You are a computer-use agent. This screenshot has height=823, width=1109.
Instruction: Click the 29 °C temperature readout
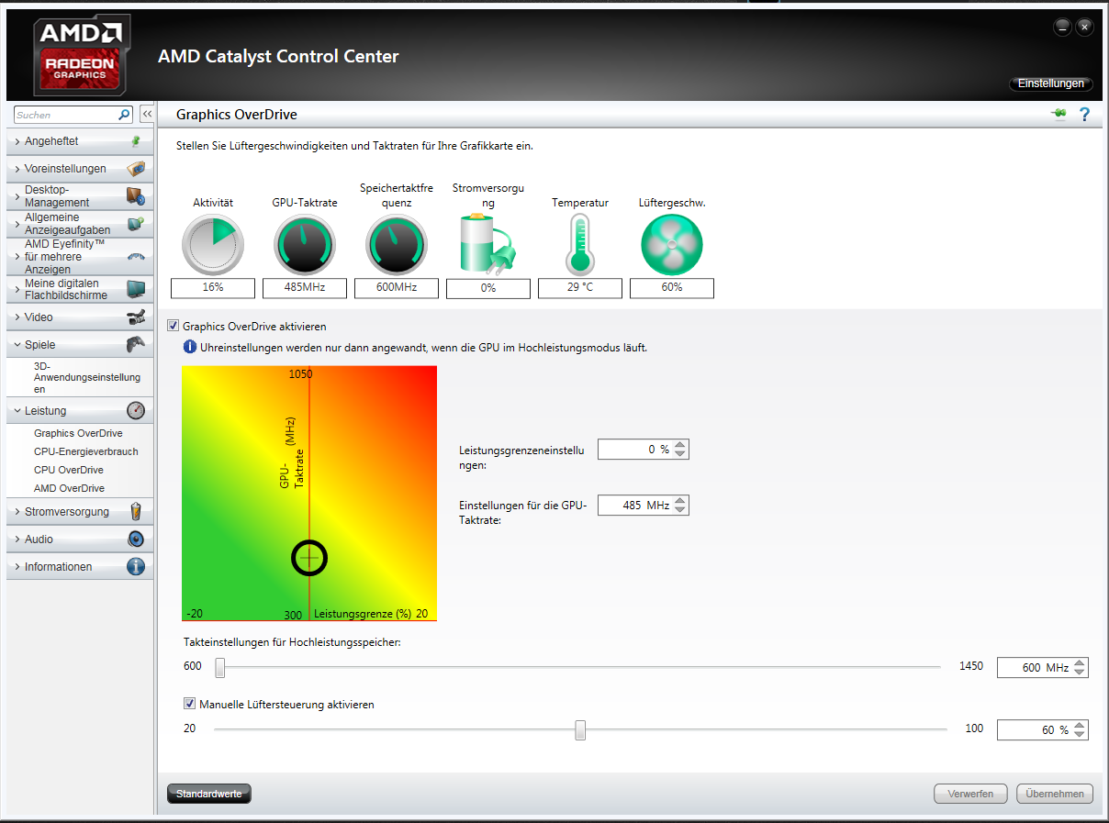coord(580,288)
